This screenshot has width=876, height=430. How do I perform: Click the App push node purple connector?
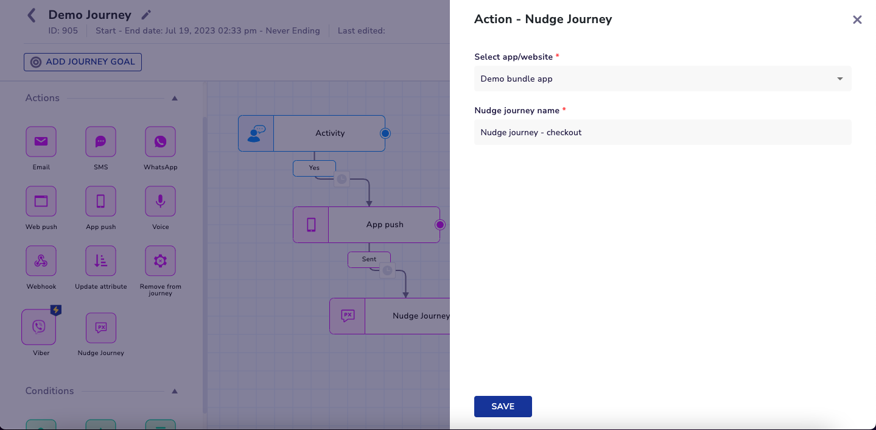(440, 225)
